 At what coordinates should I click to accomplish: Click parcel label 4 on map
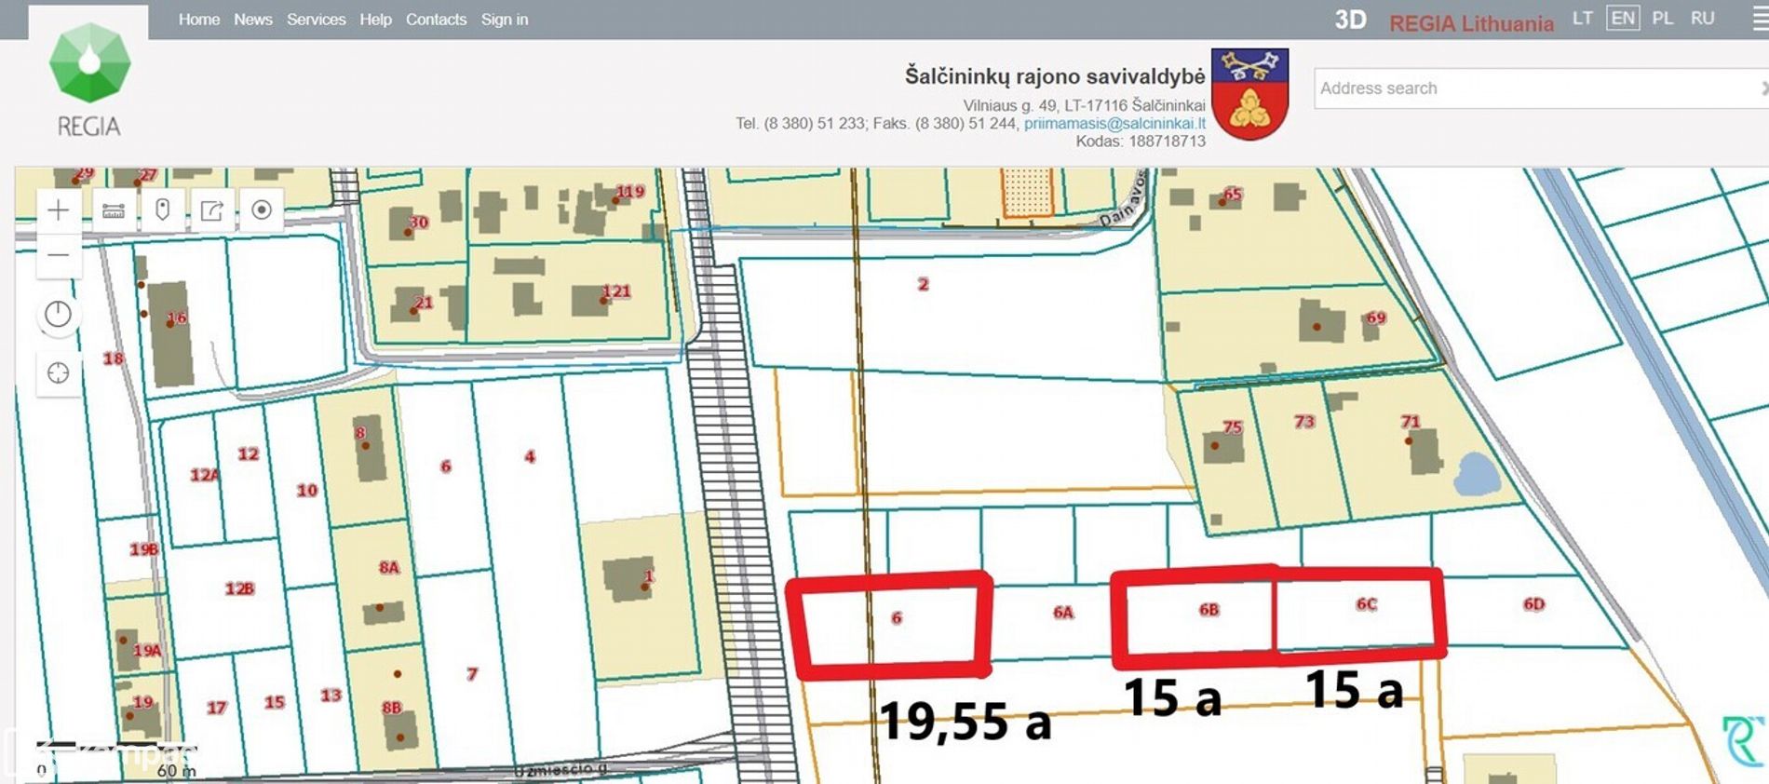click(530, 456)
